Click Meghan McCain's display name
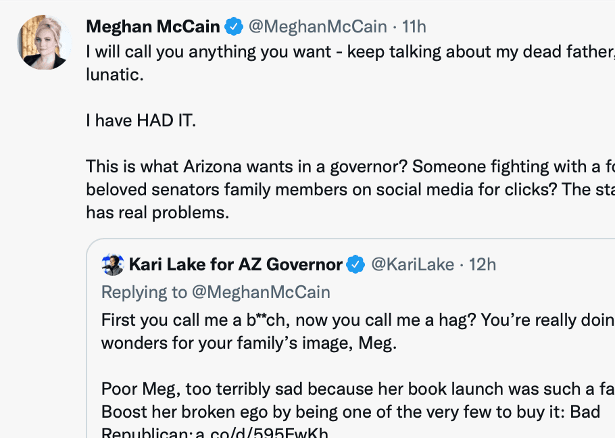 [x=152, y=26]
